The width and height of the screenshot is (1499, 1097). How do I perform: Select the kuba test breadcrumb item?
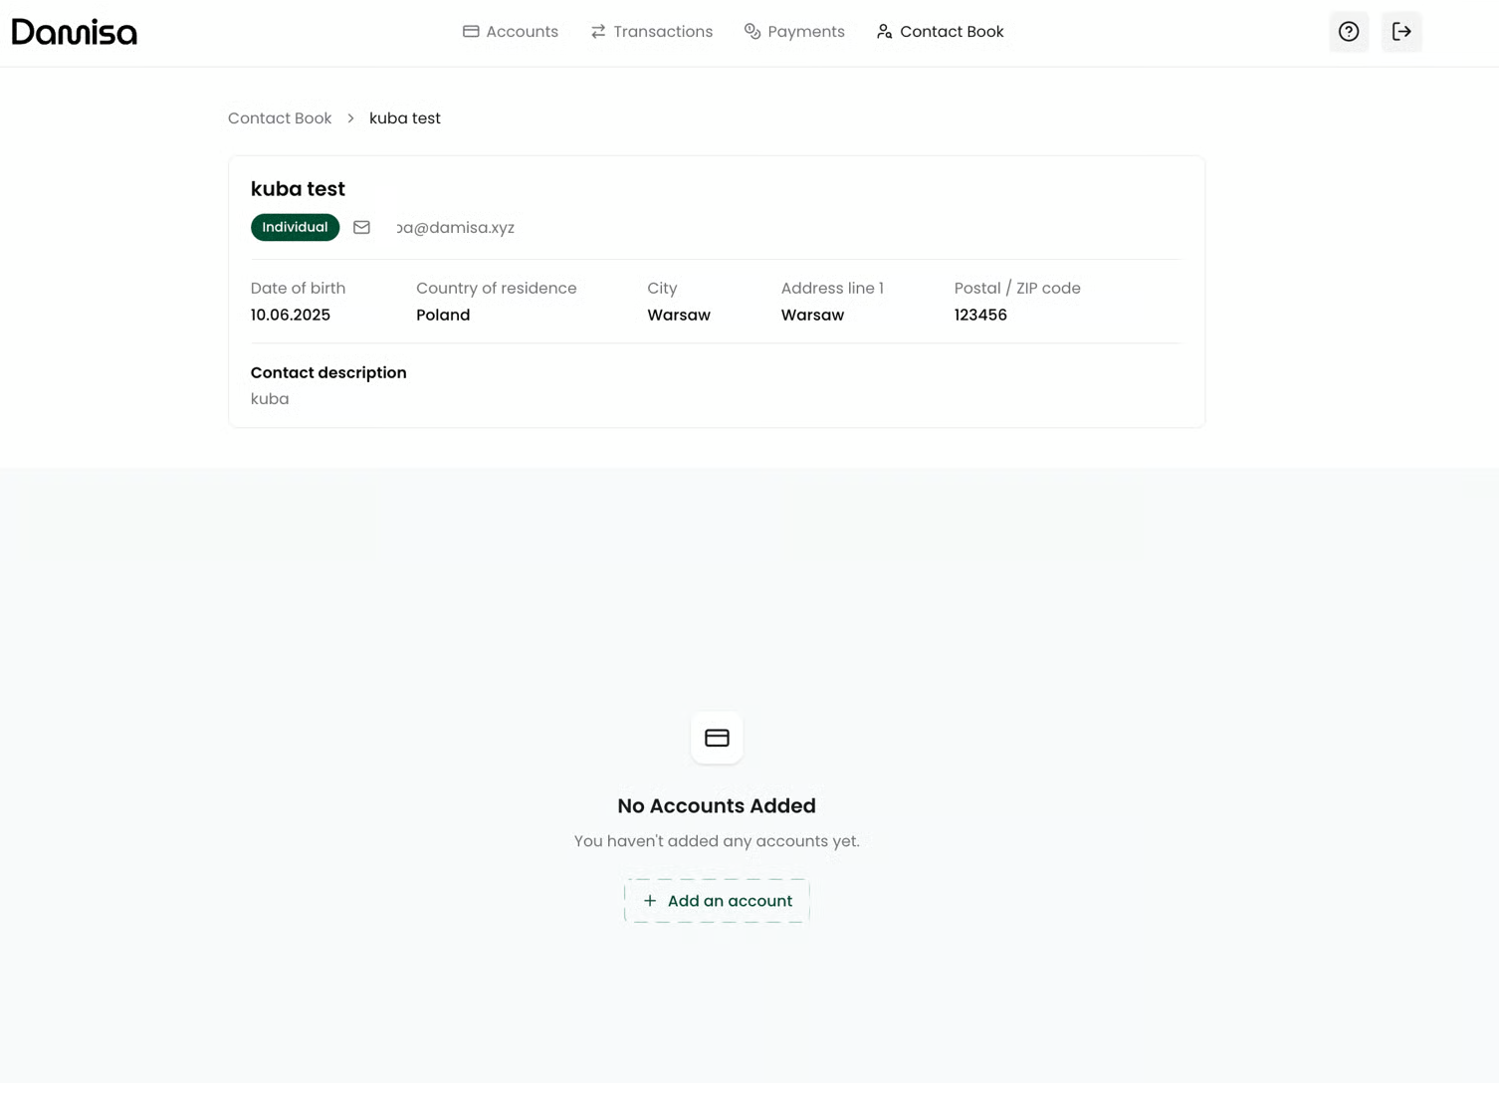[x=405, y=118]
